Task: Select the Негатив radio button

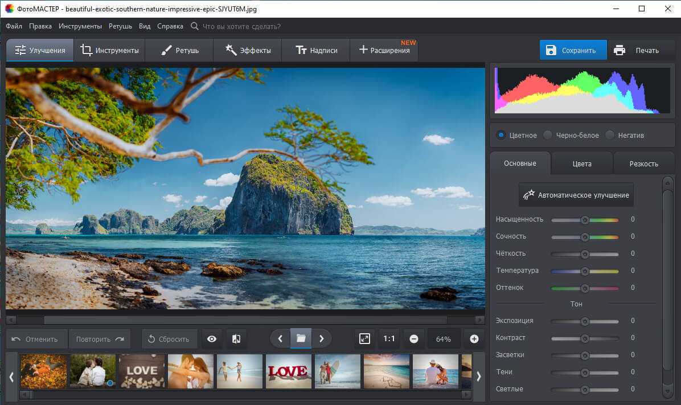Action: coord(610,136)
